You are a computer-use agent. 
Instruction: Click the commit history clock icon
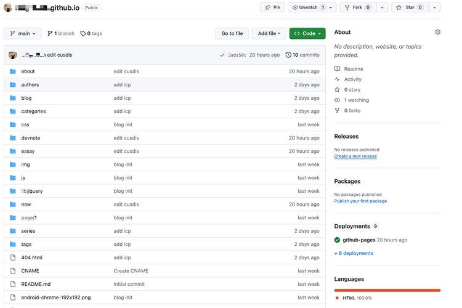coord(288,55)
